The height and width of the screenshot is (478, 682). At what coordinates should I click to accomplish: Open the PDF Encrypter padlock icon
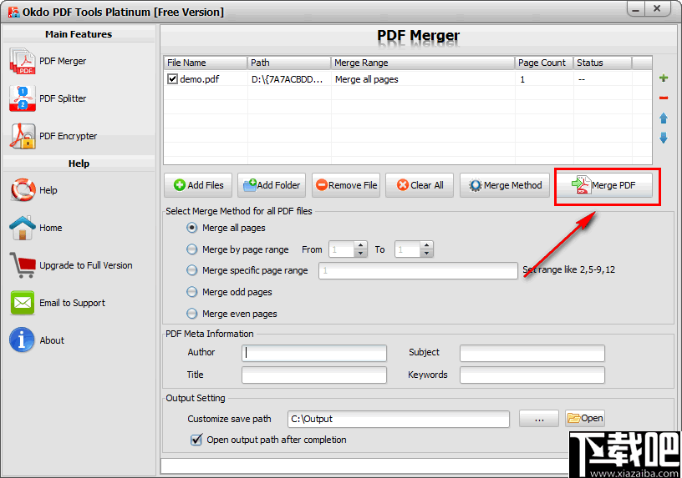pyautogui.click(x=23, y=136)
